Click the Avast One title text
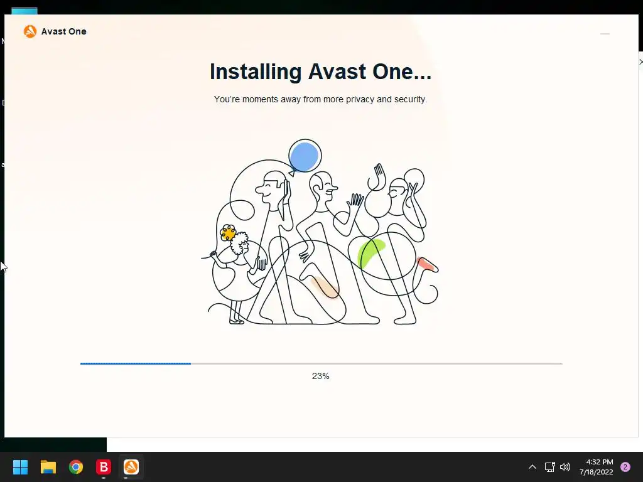This screenshot has height=482, width=643. click(x=63, y=31)
